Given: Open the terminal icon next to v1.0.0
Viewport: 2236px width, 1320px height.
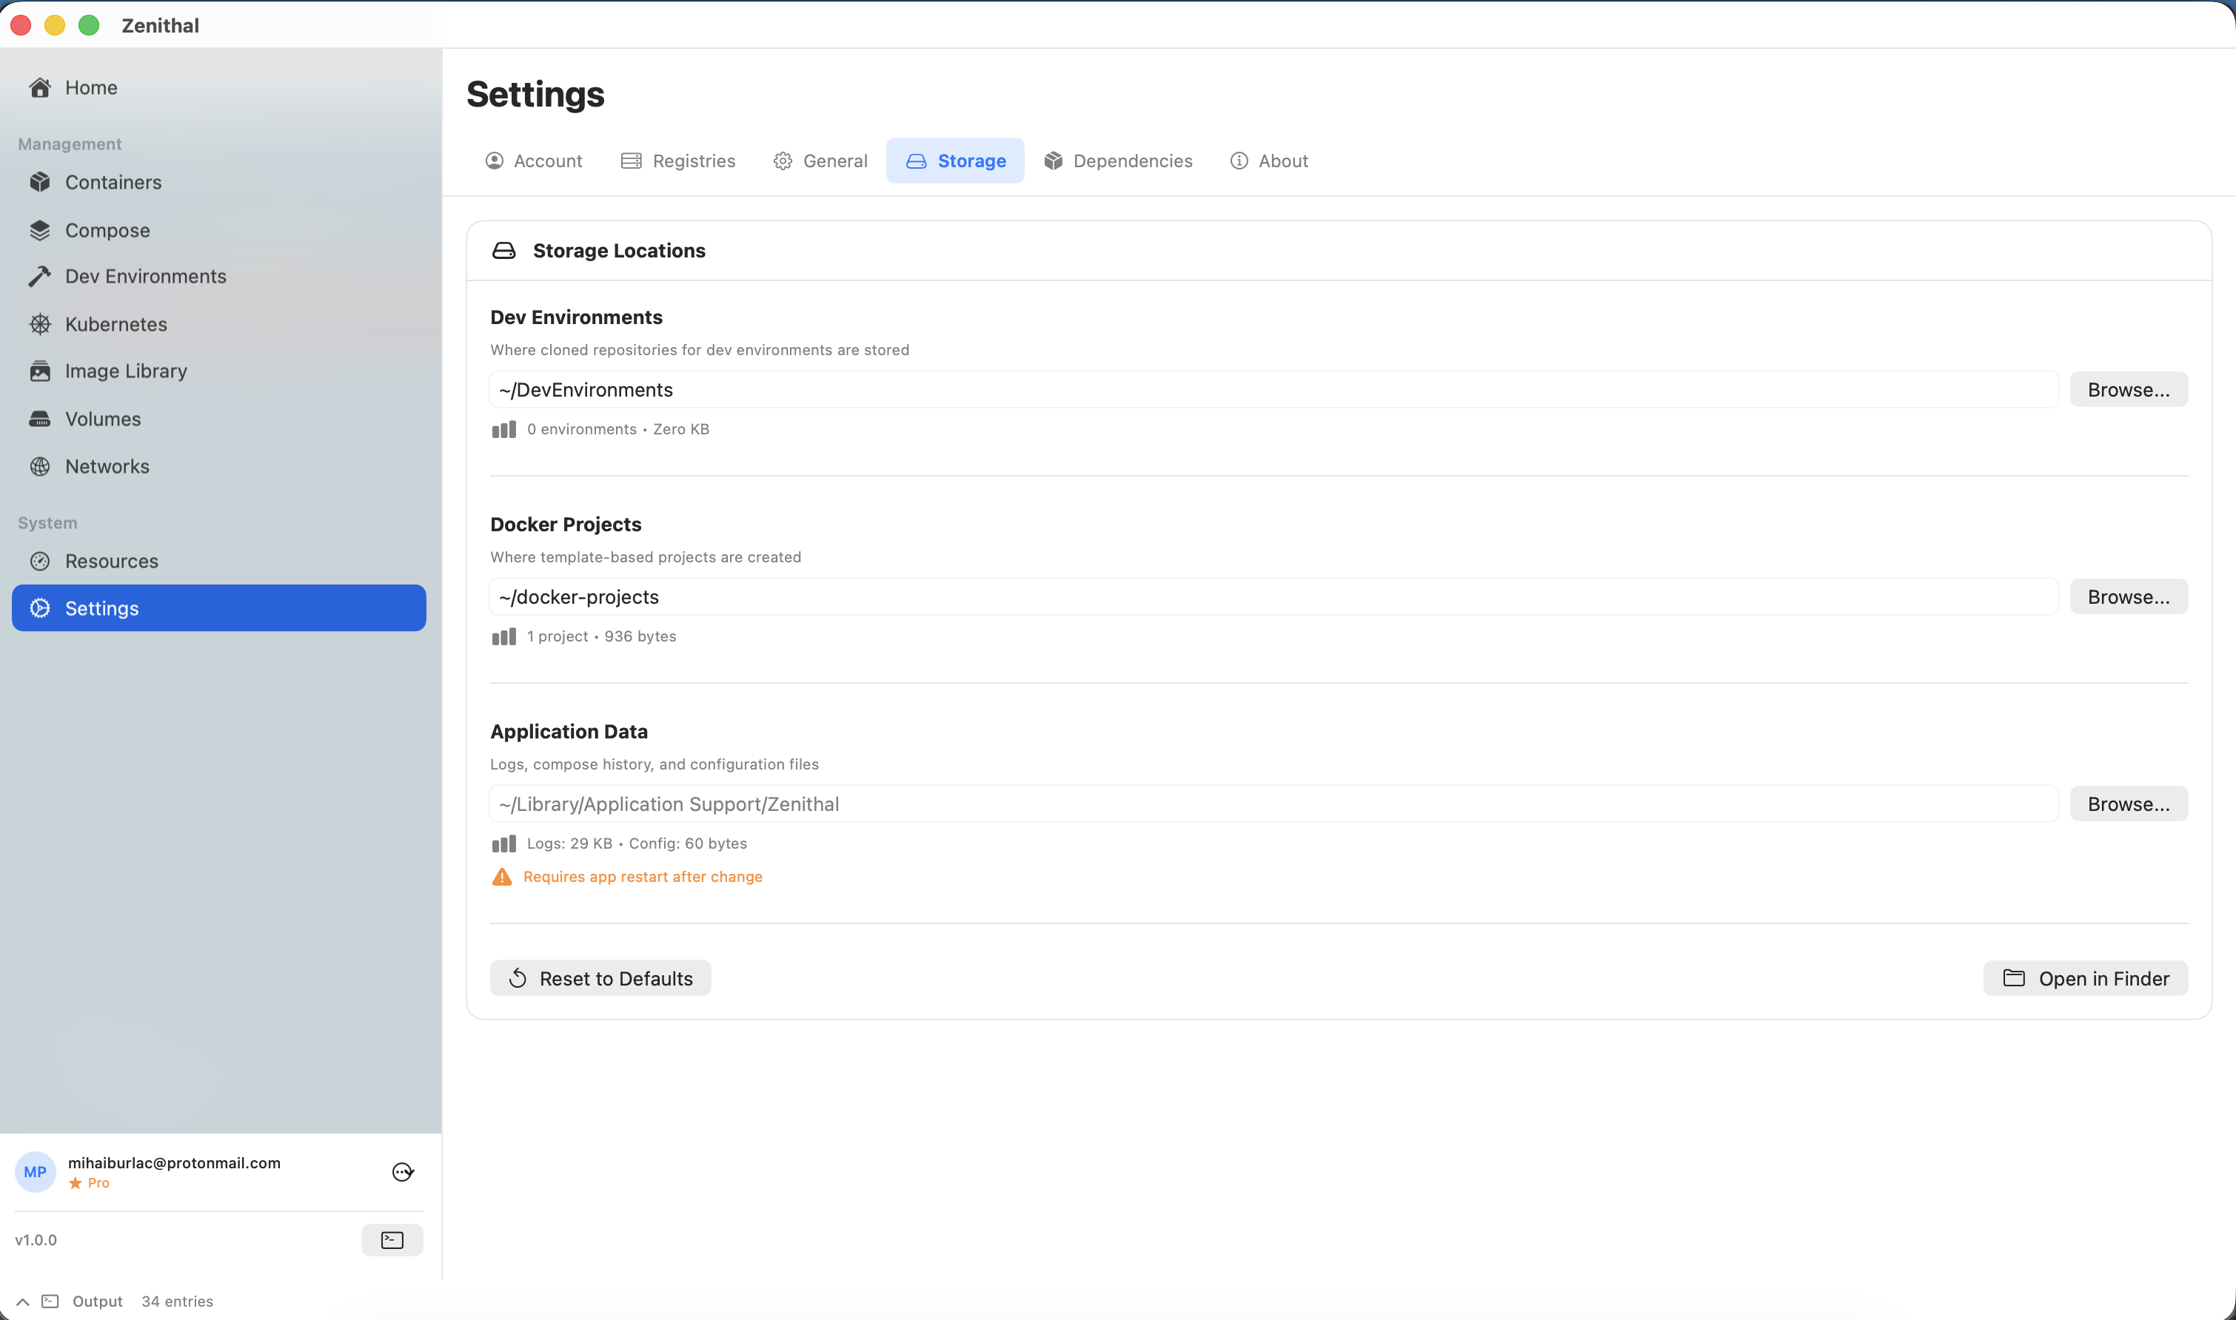Looking at the screenshot, I should 392,1239.
